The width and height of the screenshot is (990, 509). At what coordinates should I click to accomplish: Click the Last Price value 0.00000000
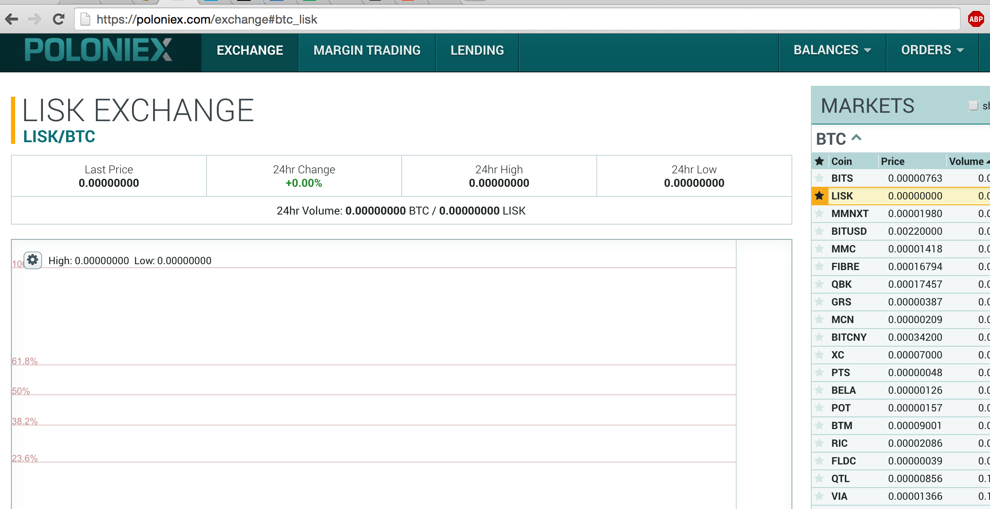(109, 183)
